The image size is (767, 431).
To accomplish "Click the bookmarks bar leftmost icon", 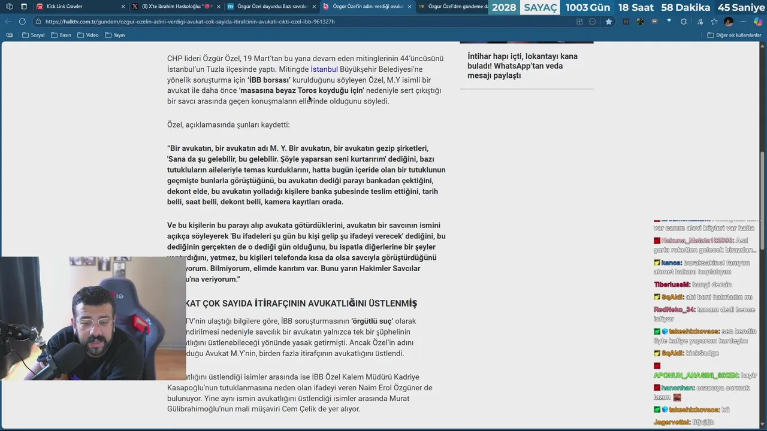I will tap(9, 35).
